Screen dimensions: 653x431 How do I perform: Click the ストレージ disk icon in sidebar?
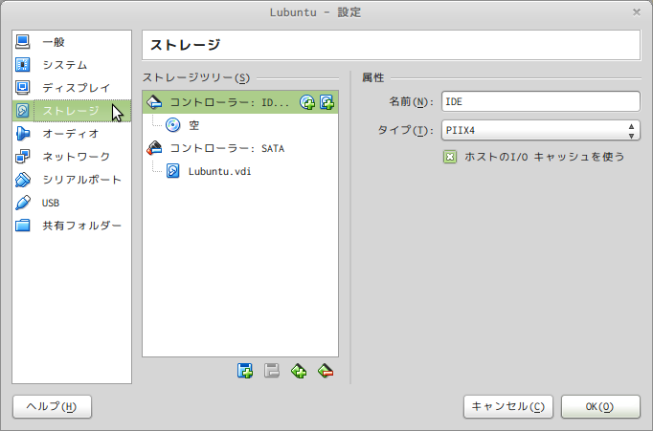(x=22, y=111)
